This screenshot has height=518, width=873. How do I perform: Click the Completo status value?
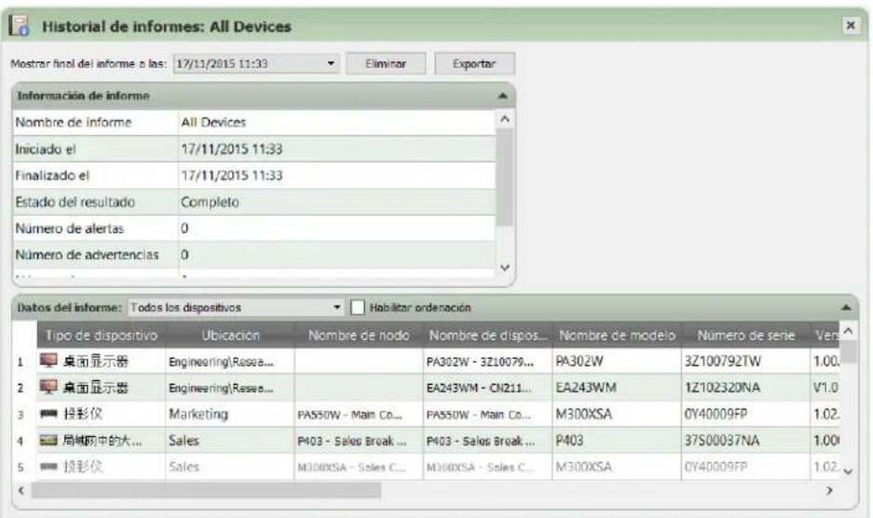pos(210,202)
